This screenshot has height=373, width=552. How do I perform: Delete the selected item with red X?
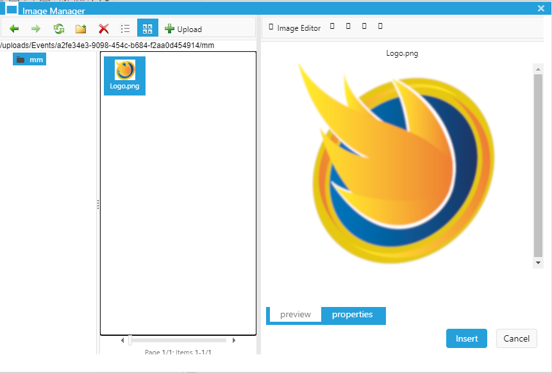103,28
